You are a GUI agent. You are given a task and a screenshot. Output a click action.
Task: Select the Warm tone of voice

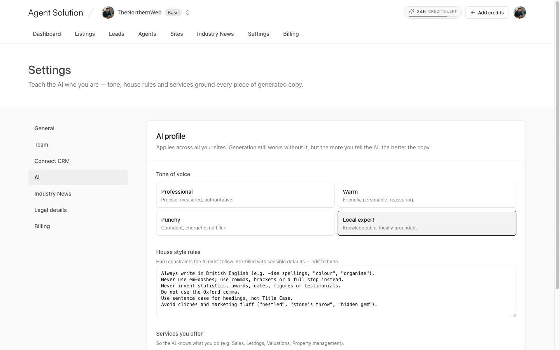point(427,195)
